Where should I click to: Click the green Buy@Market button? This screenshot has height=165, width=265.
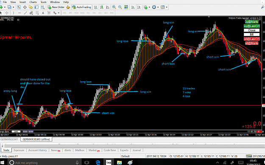(x=252, y=22)
